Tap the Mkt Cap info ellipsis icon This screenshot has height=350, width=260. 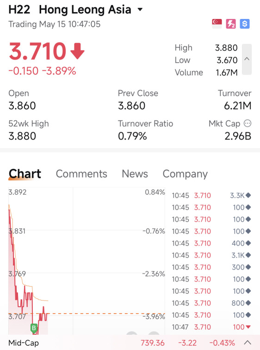[248, 123]
